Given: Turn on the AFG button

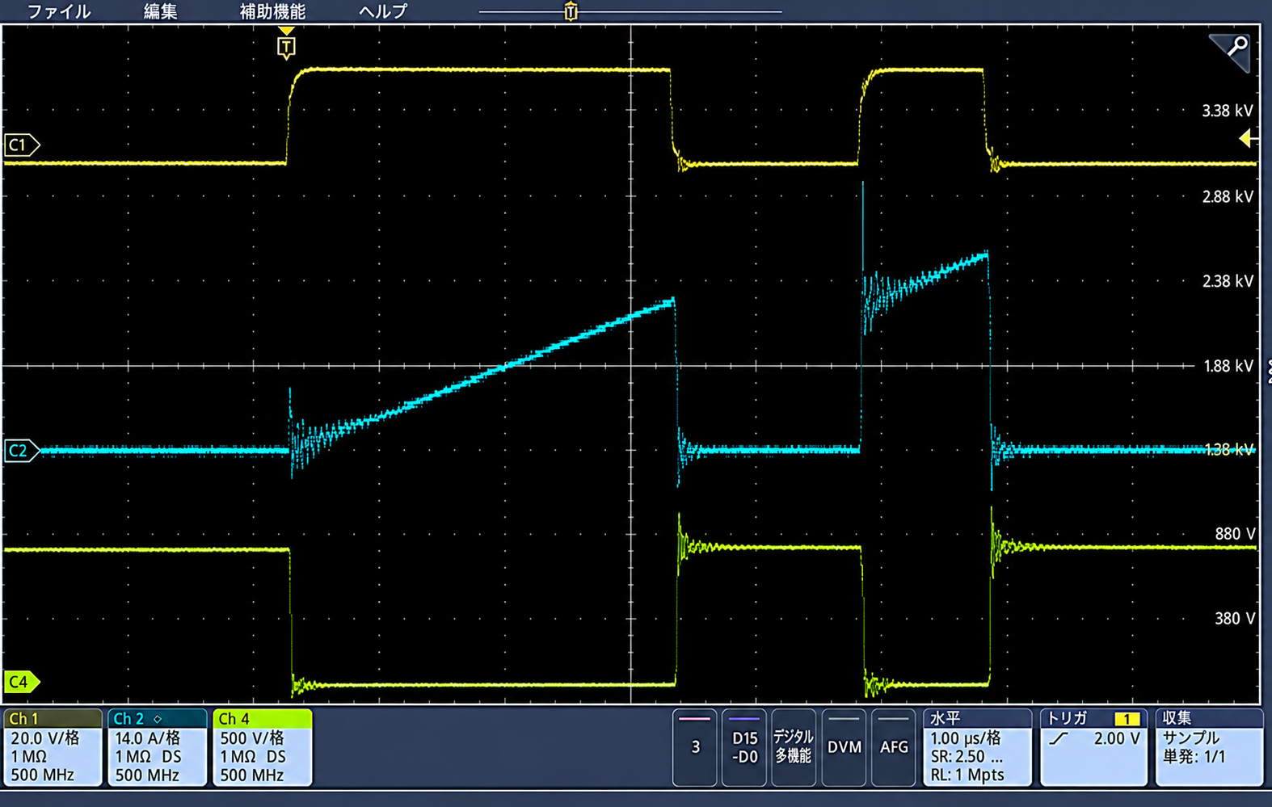Looking at the screenshot, I should 893,747.
